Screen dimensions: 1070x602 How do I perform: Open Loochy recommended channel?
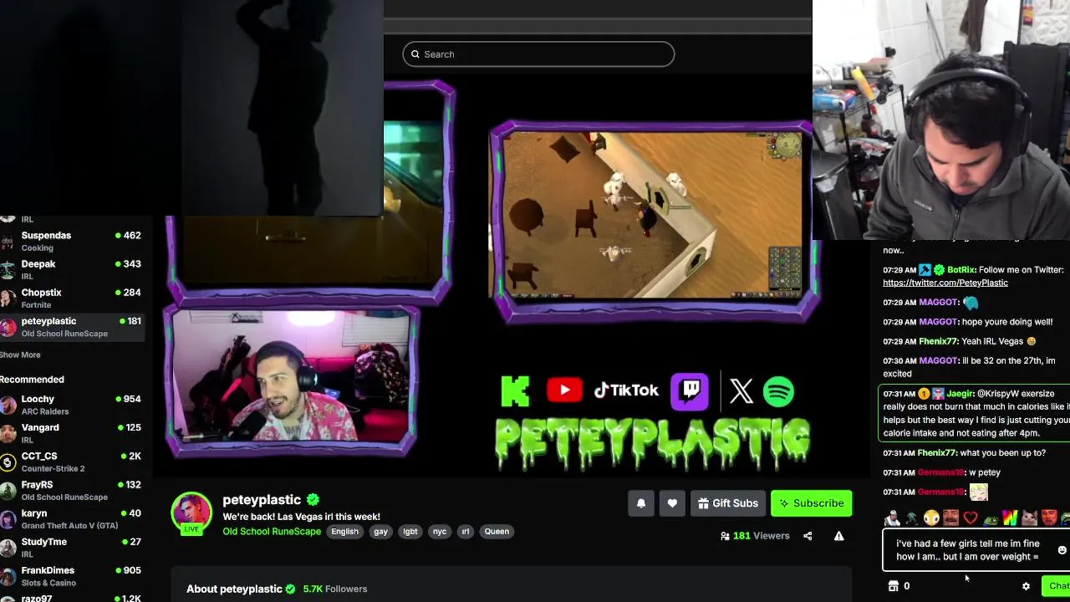(x=73, y=405)
